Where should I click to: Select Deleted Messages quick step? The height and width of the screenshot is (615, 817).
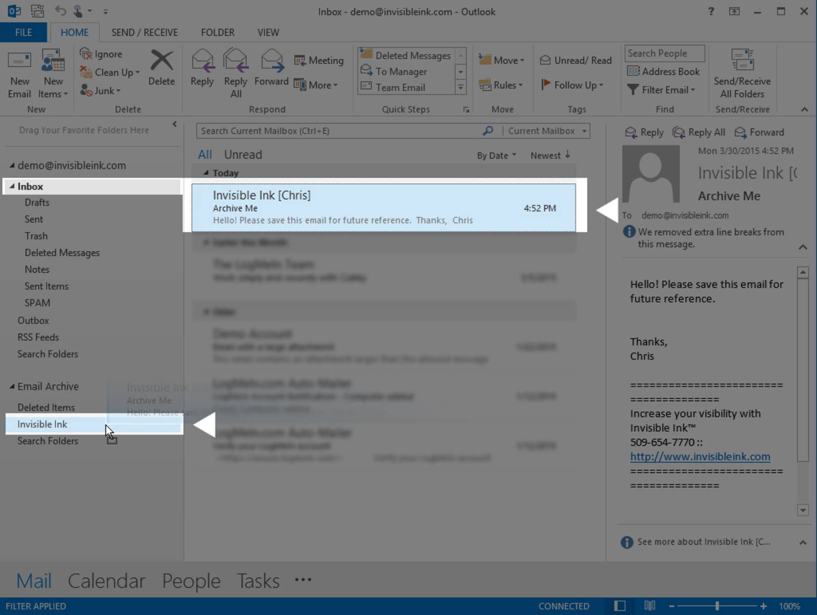[x=406, y=55]
